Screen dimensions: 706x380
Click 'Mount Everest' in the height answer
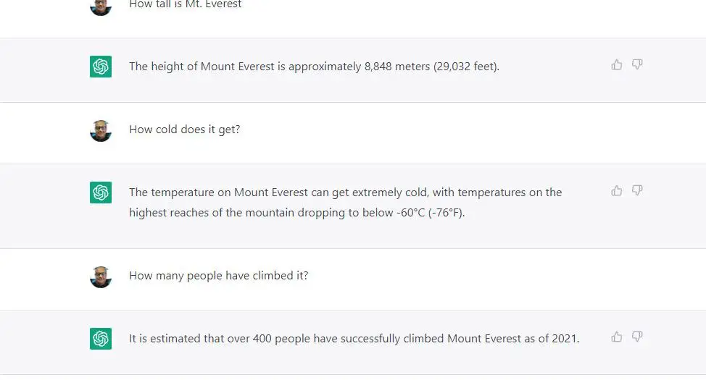(x=237, y=67)
